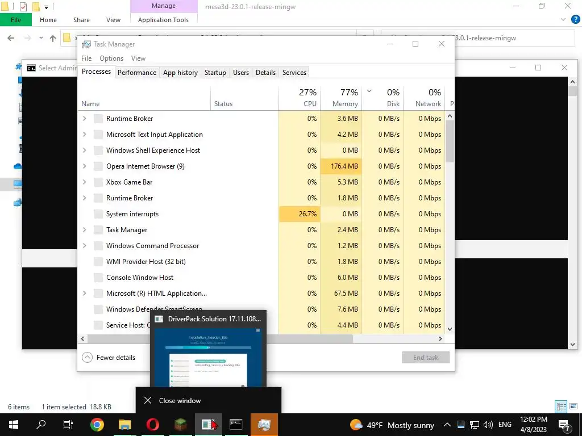Open the volume speaker tray icon
The height and width of the screenshot is (436, 582).
pos(488,425)
